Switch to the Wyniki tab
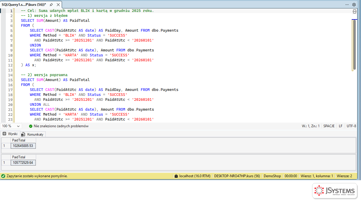Screen dimensions: 361x201 tap(10, 134)
